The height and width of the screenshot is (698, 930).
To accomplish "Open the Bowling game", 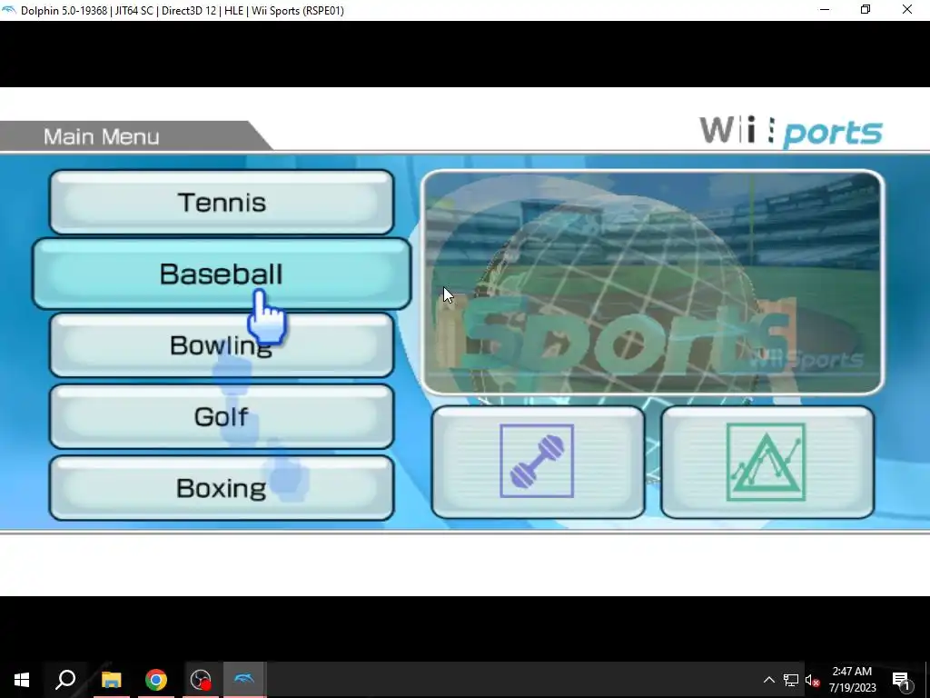I will tap(222, 344).
